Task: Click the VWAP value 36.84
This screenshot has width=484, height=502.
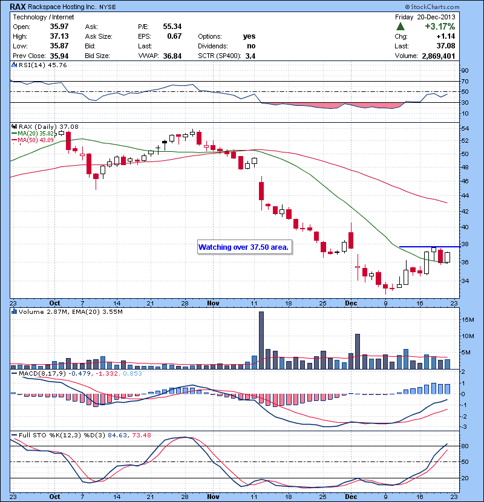Action: (x=172, y=56)
